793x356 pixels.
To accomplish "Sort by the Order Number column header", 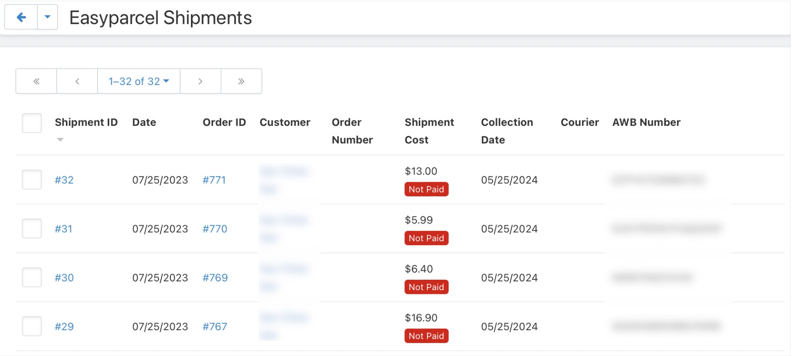I will 352,131.
